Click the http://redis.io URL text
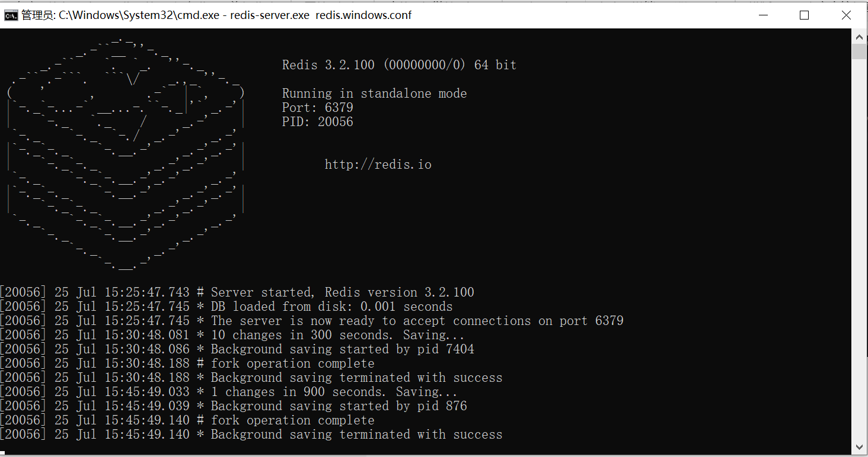Viewport: 868px width, 457px height. coord(378,165)
